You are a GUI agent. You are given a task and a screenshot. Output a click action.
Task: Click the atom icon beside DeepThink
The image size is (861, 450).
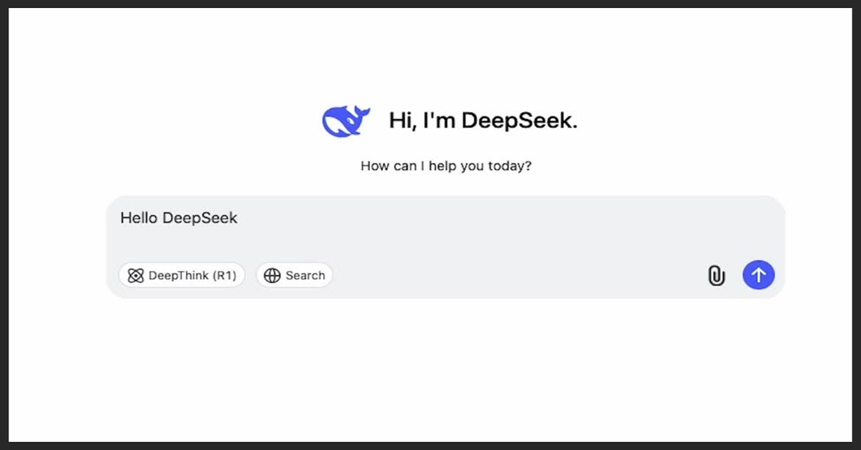(136, 276)
